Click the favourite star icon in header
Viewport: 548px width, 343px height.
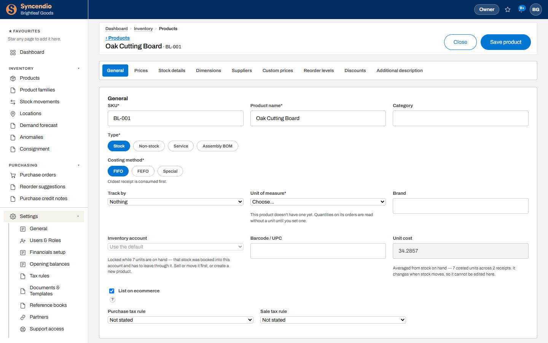(x=508, y=10)
